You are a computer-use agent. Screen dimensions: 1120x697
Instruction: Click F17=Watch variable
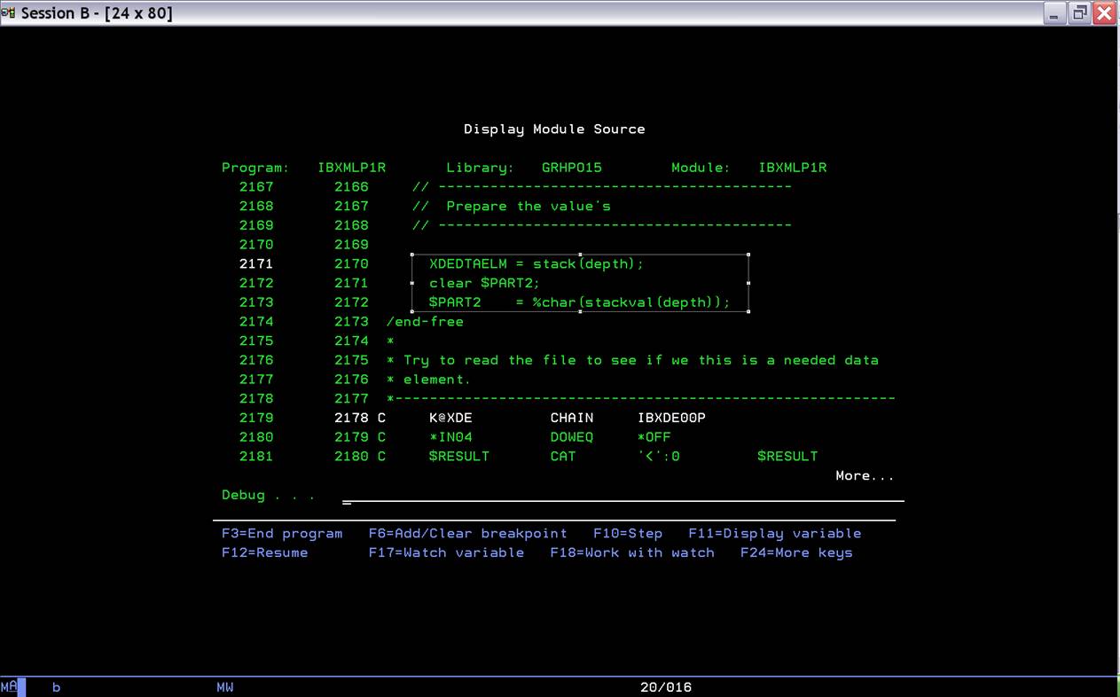(446, 552)
